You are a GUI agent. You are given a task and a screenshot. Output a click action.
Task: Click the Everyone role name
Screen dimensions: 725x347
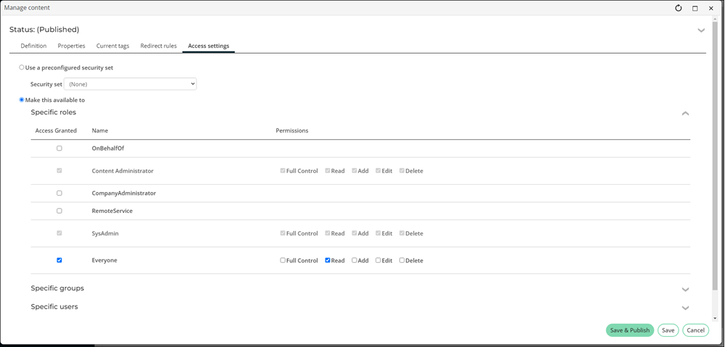point(104,260)
